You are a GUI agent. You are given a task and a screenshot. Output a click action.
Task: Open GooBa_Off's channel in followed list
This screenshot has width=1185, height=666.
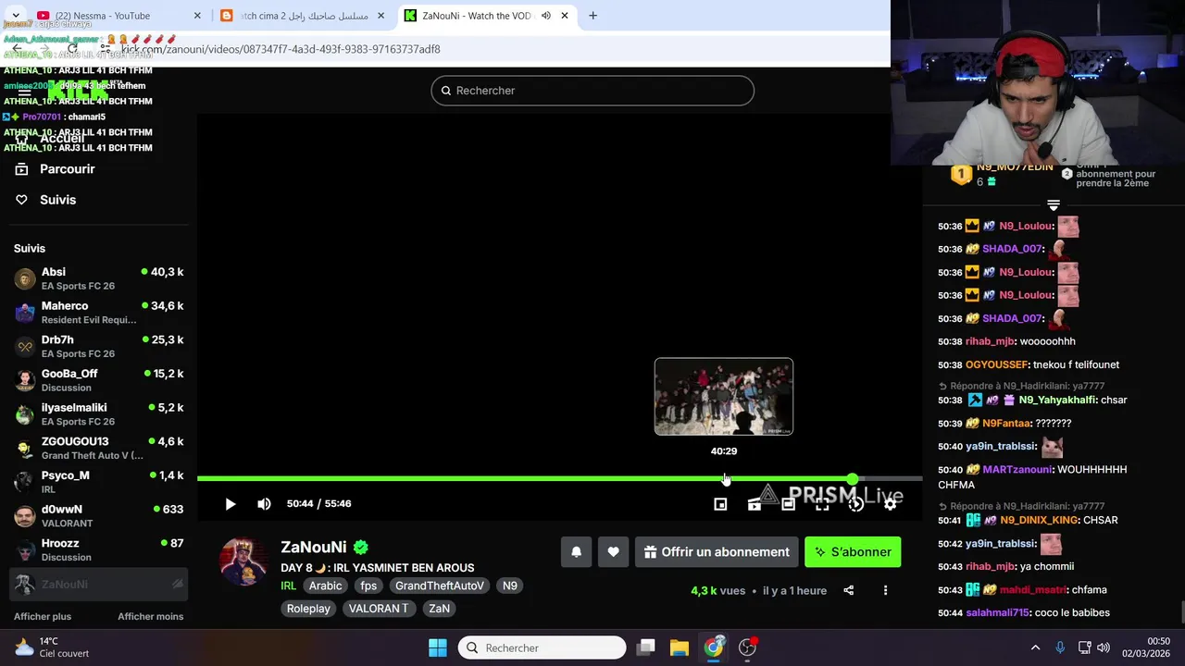click(98, 380)
